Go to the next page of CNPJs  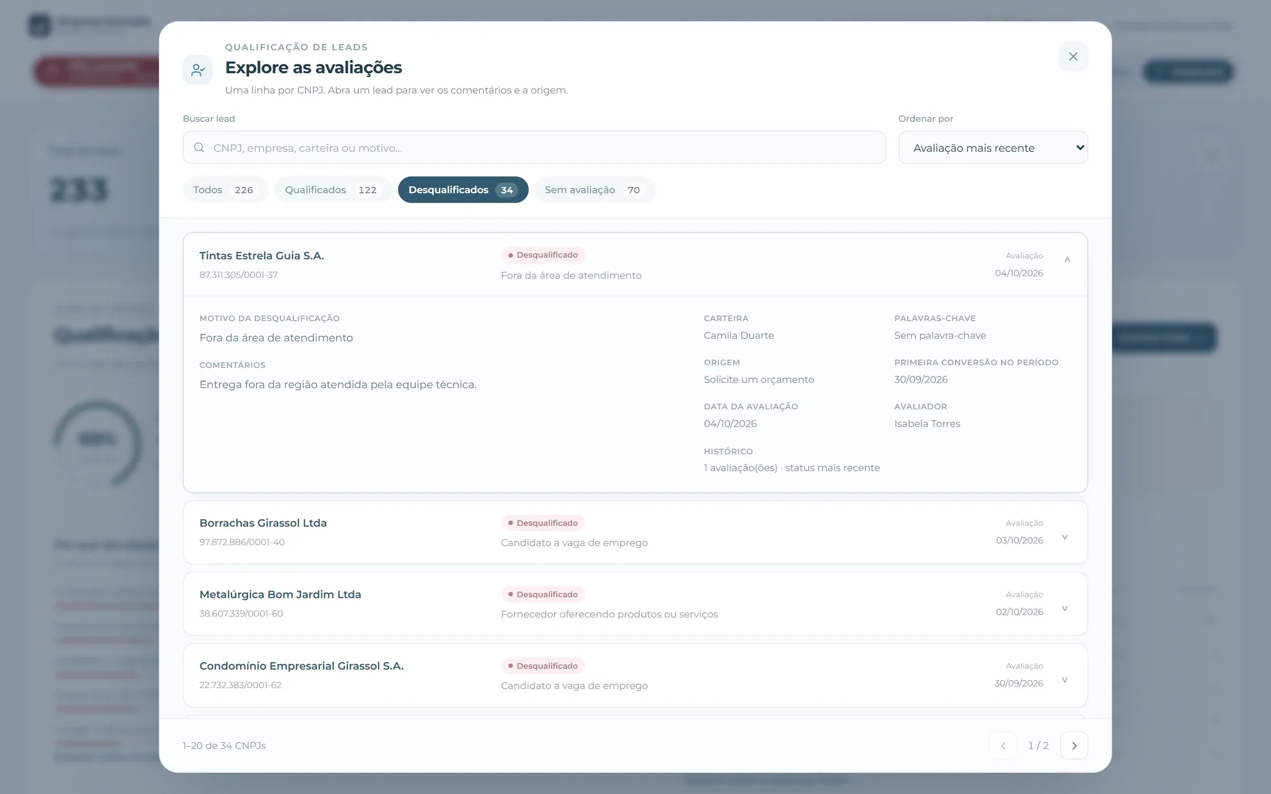[x=1074, y=745]
